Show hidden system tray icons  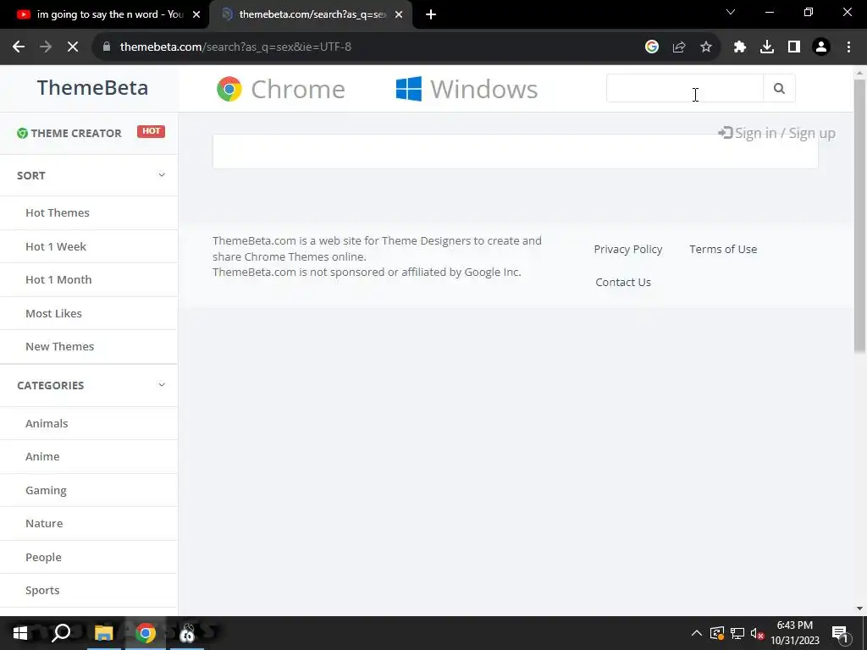pyautogui.click(x=697, y=633)
